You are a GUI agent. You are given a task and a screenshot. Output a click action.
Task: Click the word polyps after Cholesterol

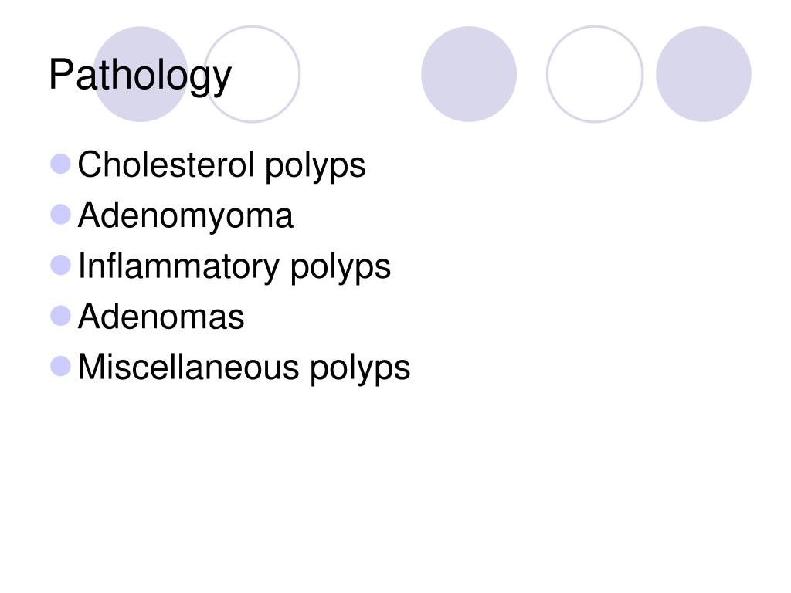tap(315, 168)
